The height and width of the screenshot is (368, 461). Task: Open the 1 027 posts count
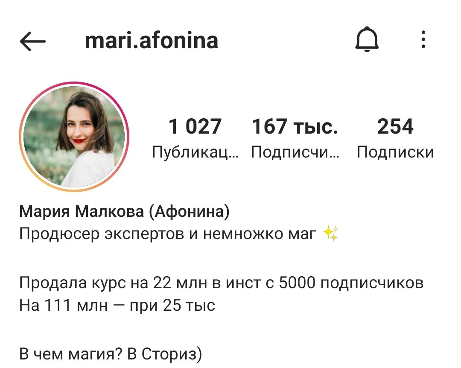(x=195, y=137)
